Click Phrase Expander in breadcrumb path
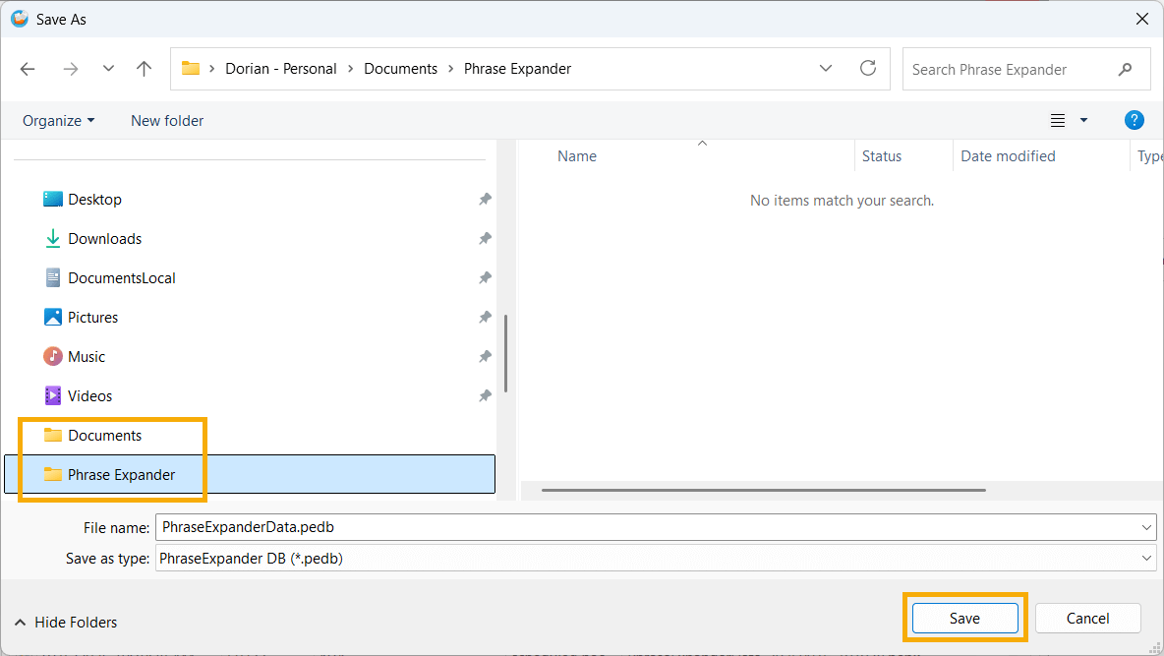1164x656 pixels. click(x=517, y=68)
